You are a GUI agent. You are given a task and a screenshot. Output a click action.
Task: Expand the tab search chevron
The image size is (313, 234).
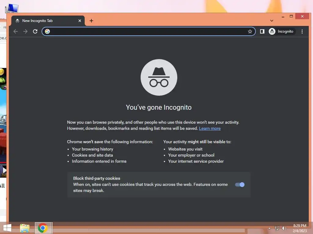coord(272,21)
